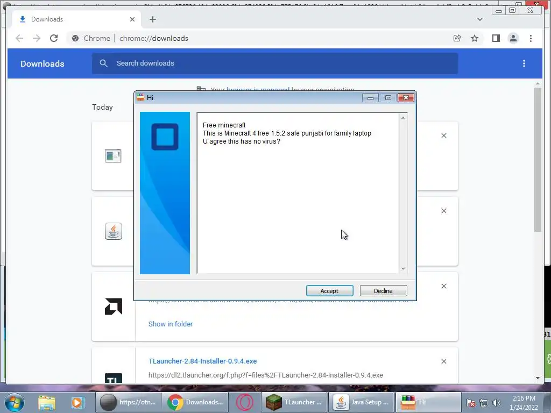Remove the first download from the list
Image resolution: width=551 pixels, height=413 pixels.
click(x=444, y=136)
